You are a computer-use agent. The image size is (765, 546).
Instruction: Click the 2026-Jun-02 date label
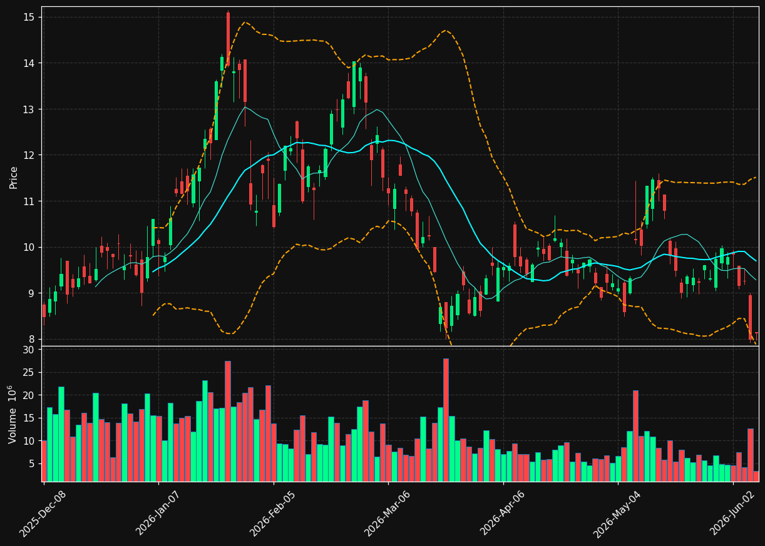point(732,513)
